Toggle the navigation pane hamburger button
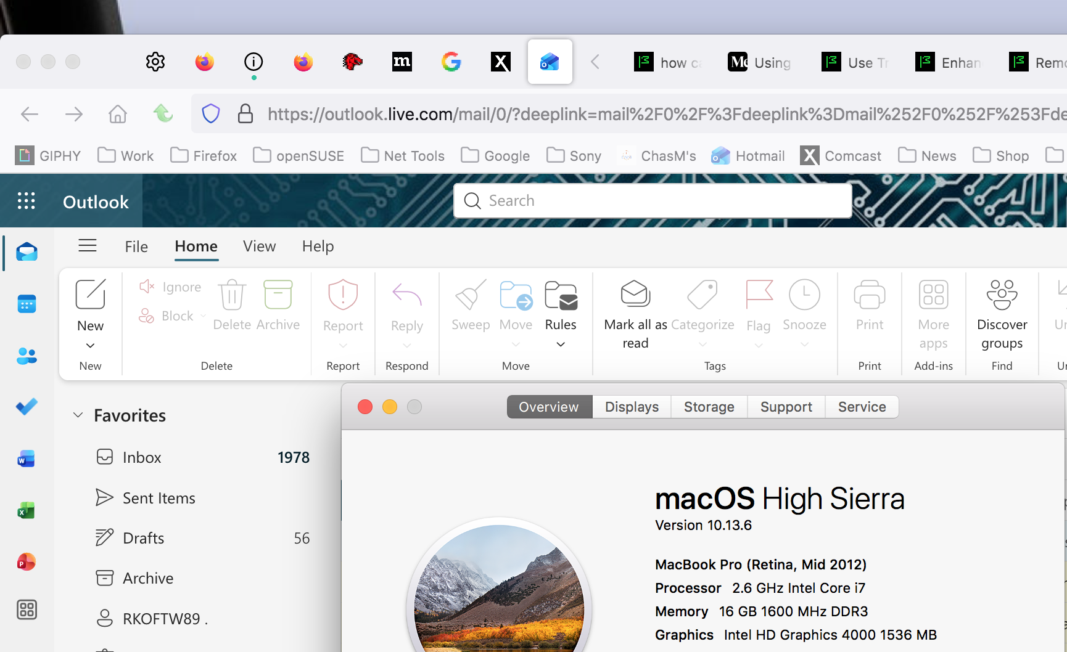Screen dimensions: 1067x652 (x=88, y=245)
